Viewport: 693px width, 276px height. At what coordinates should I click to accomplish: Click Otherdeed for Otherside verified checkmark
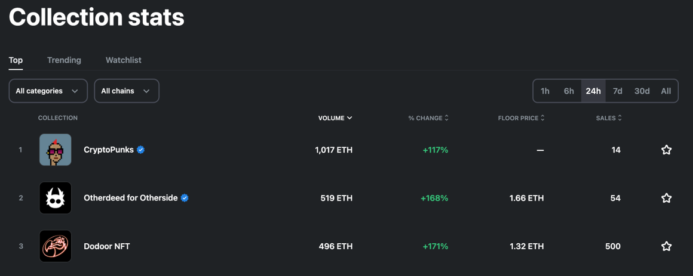pyautogui.click(x=185, y=198)
